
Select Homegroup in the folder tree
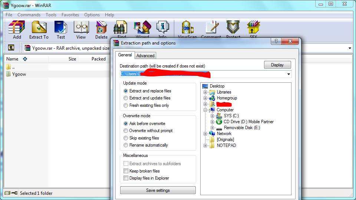(x=227, y=98)
